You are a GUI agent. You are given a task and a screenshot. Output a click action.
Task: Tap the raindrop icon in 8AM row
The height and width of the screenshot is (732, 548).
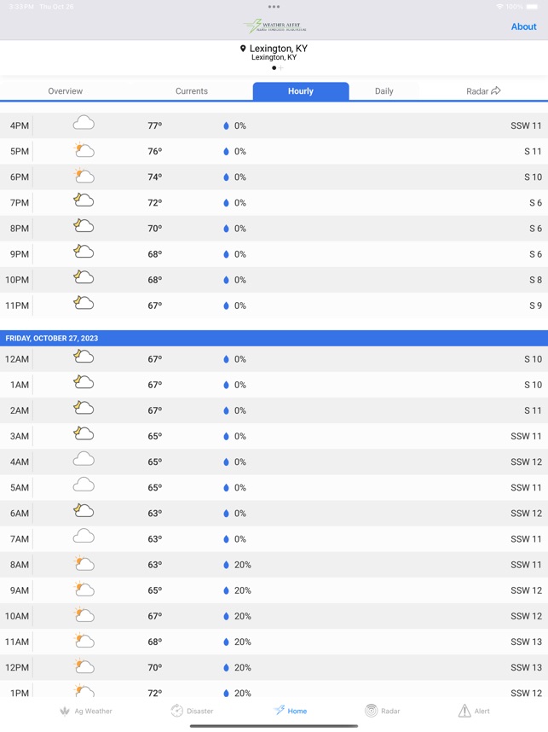click(x=226, y=565)
